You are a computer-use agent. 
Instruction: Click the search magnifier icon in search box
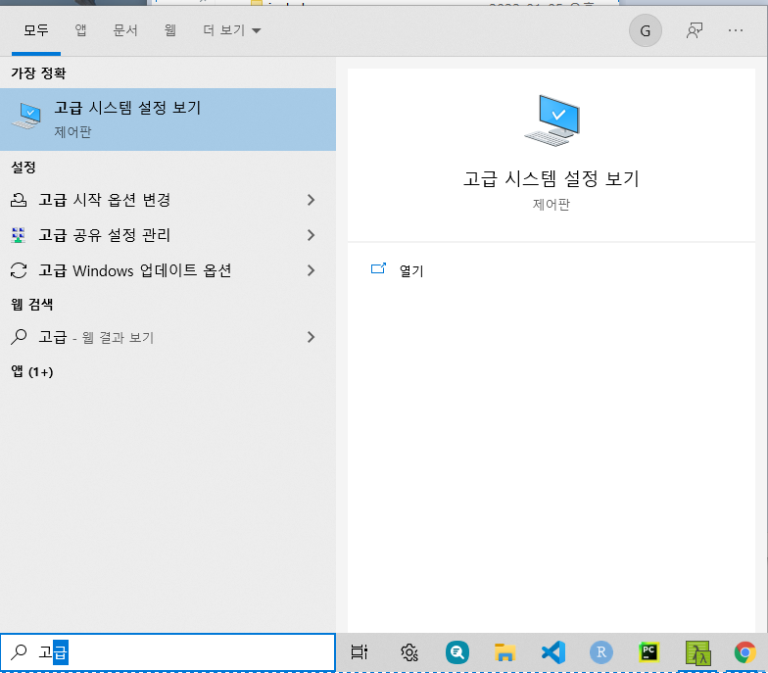coord(19,652)
